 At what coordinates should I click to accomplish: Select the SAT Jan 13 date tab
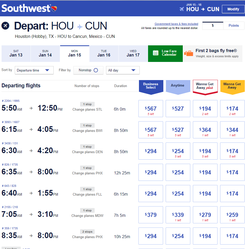tap(16, 54)
